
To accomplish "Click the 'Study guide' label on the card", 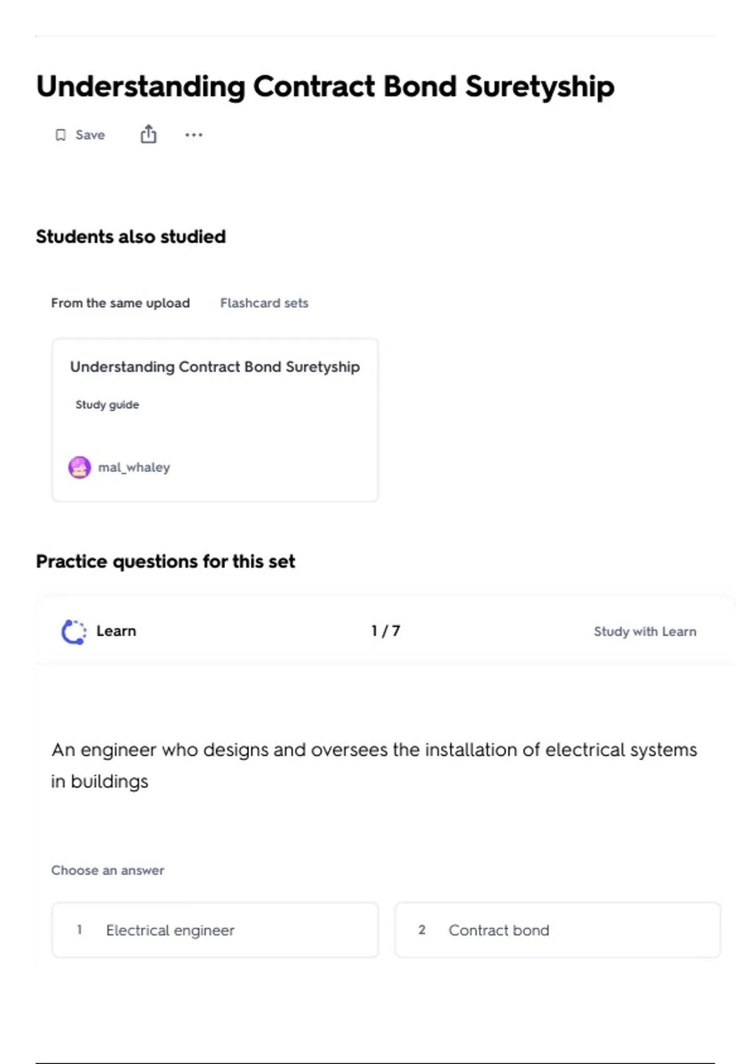I will point(107,405).
